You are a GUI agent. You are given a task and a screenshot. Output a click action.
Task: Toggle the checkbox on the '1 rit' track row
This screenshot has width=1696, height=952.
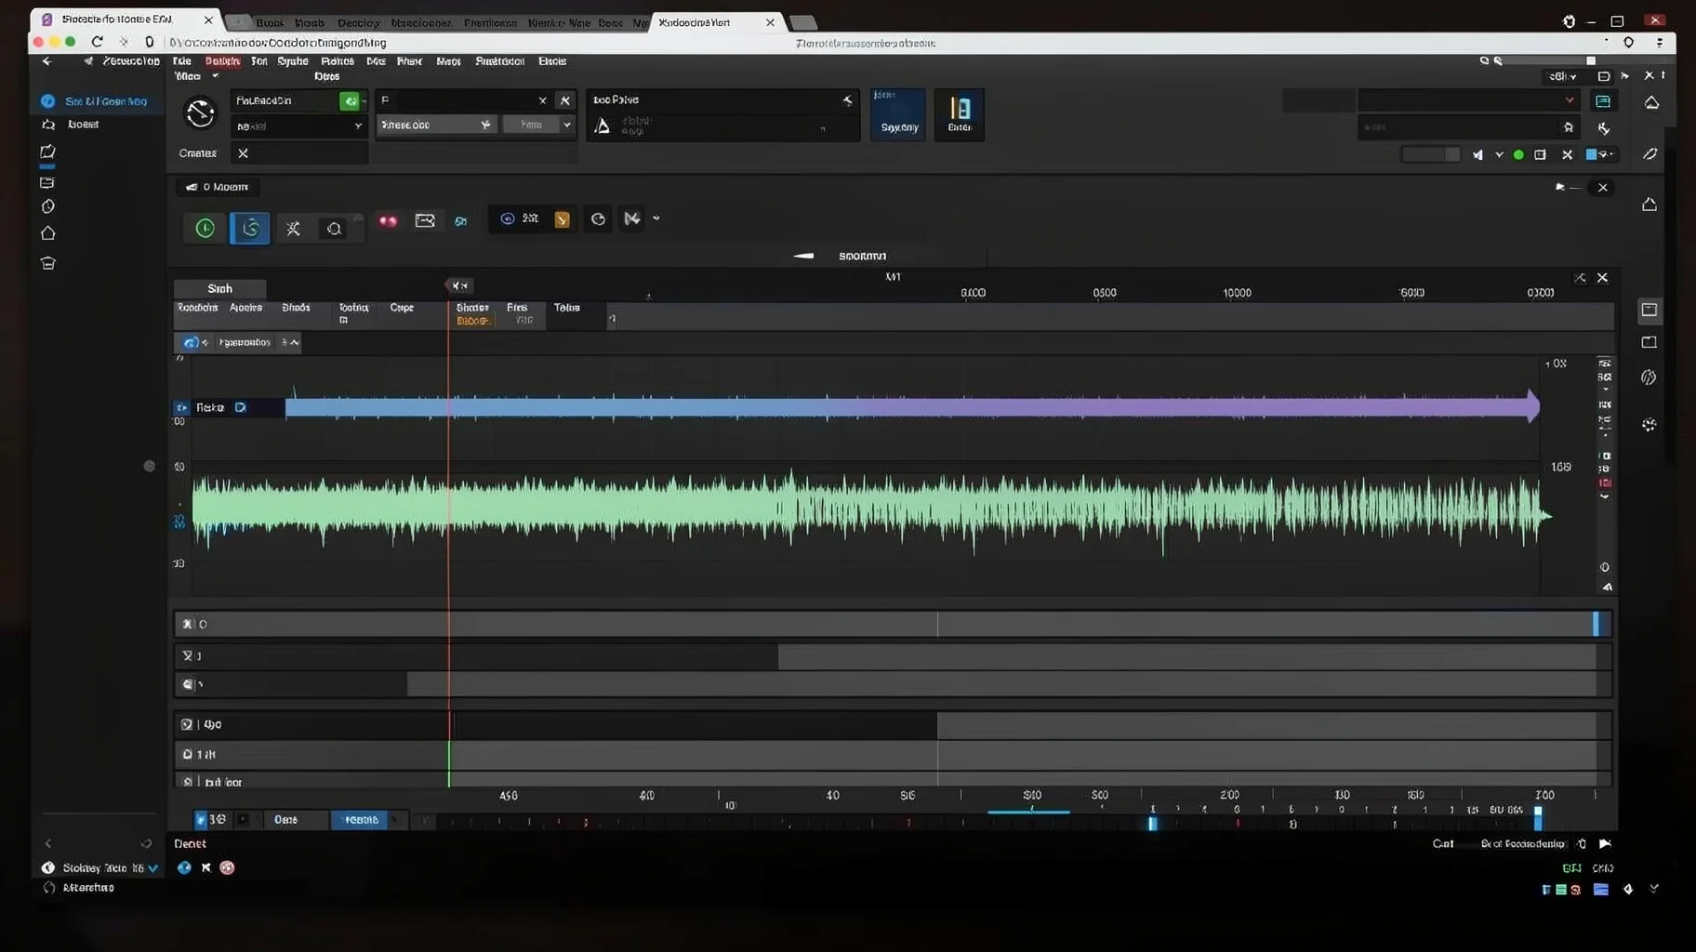(x=187, y=754)
